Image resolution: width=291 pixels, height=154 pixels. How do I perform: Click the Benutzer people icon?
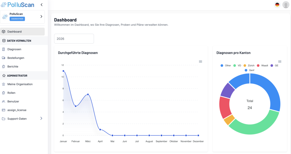click(x=4, y=101)
